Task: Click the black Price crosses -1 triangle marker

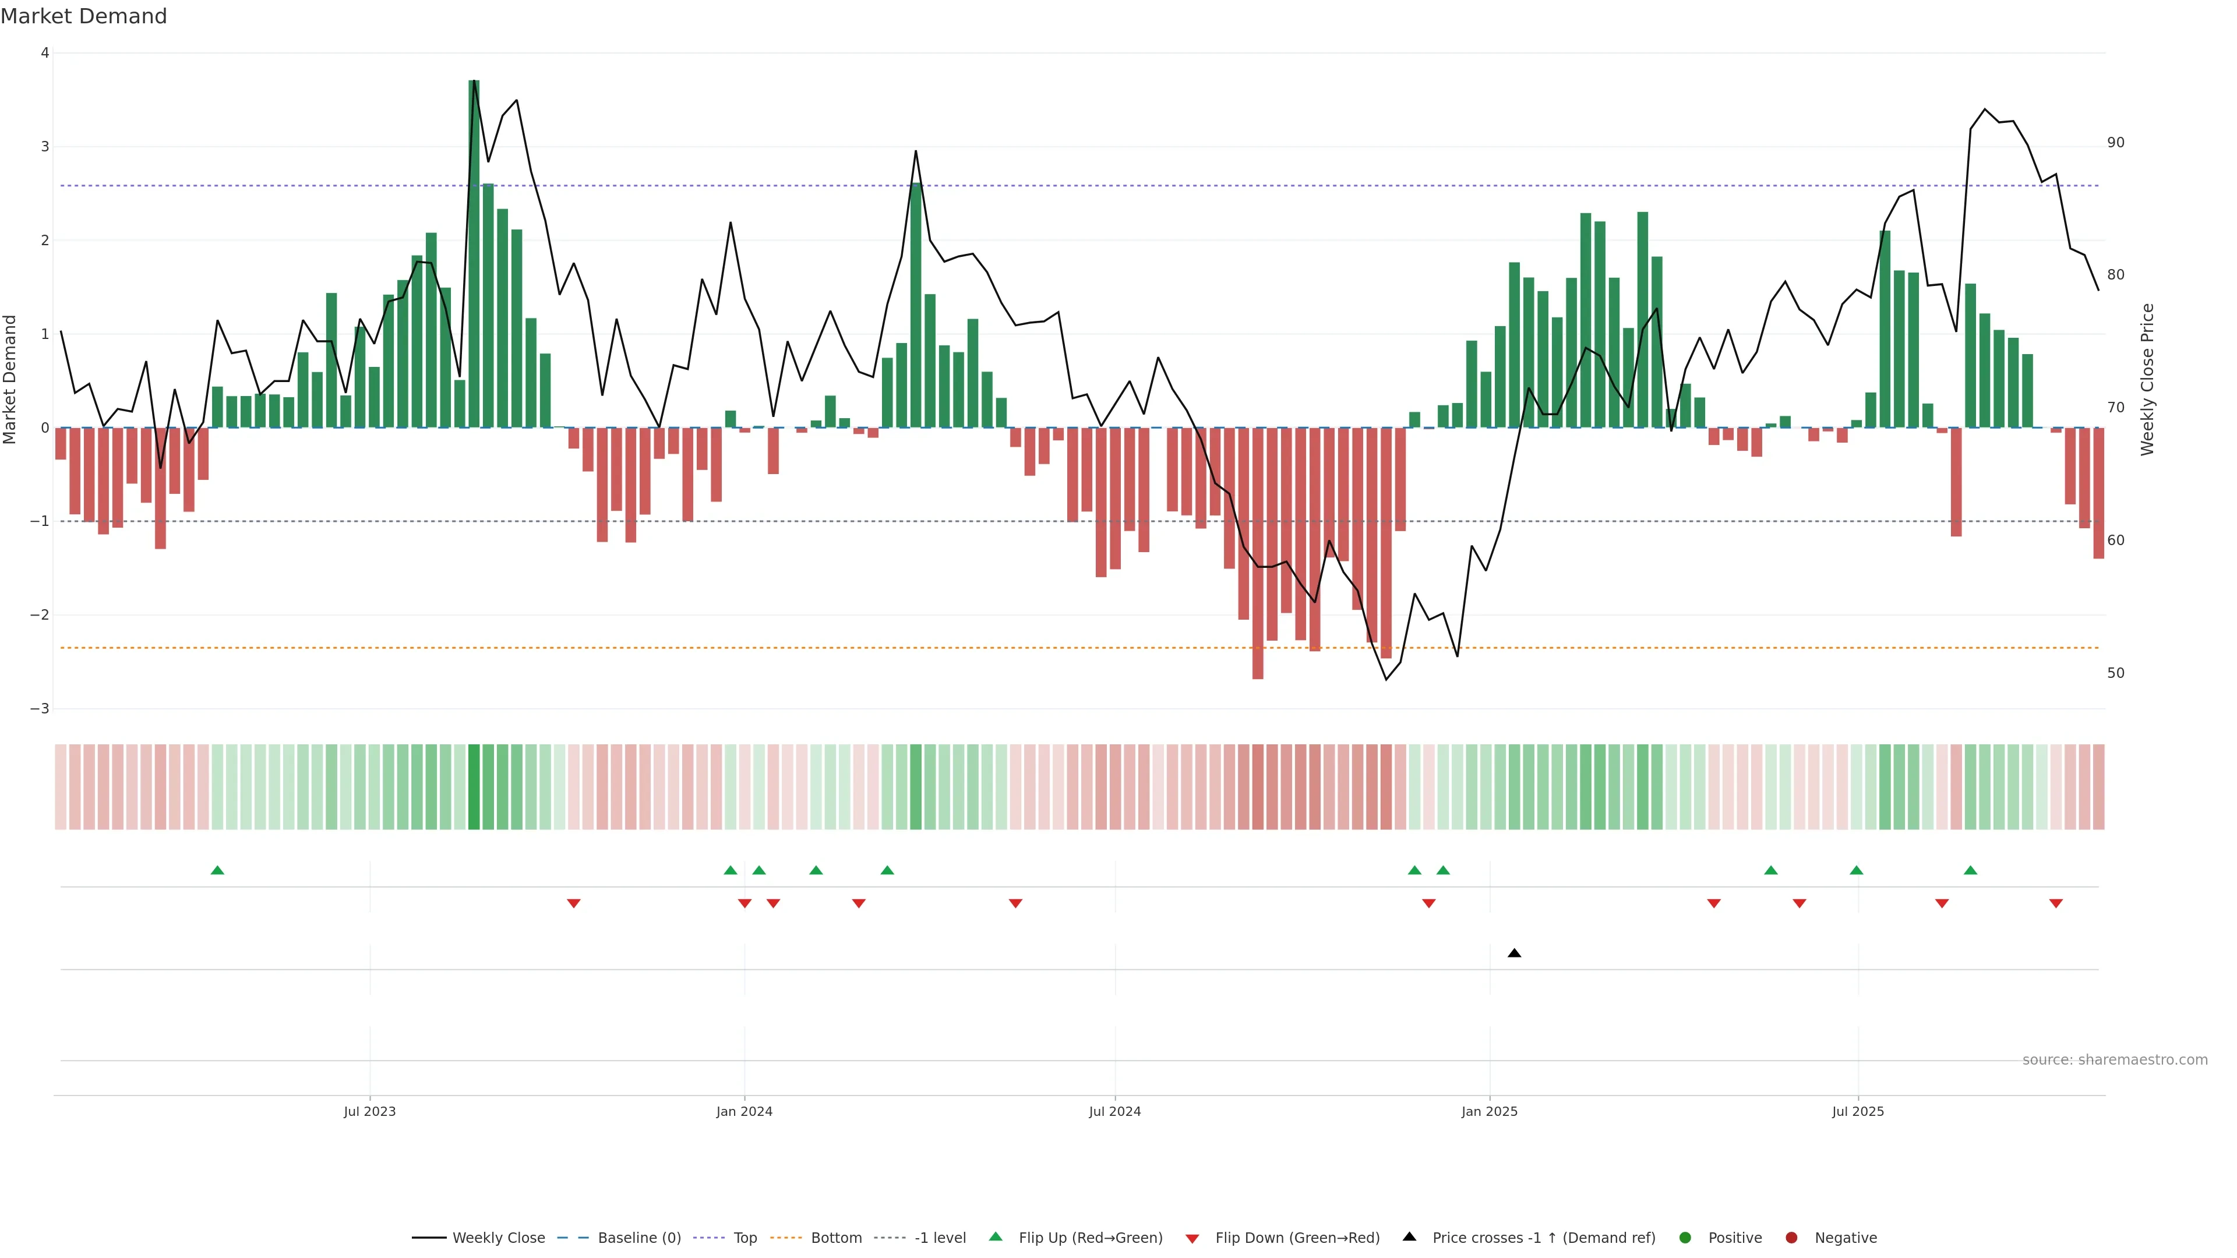Action: coord(1515,953)
